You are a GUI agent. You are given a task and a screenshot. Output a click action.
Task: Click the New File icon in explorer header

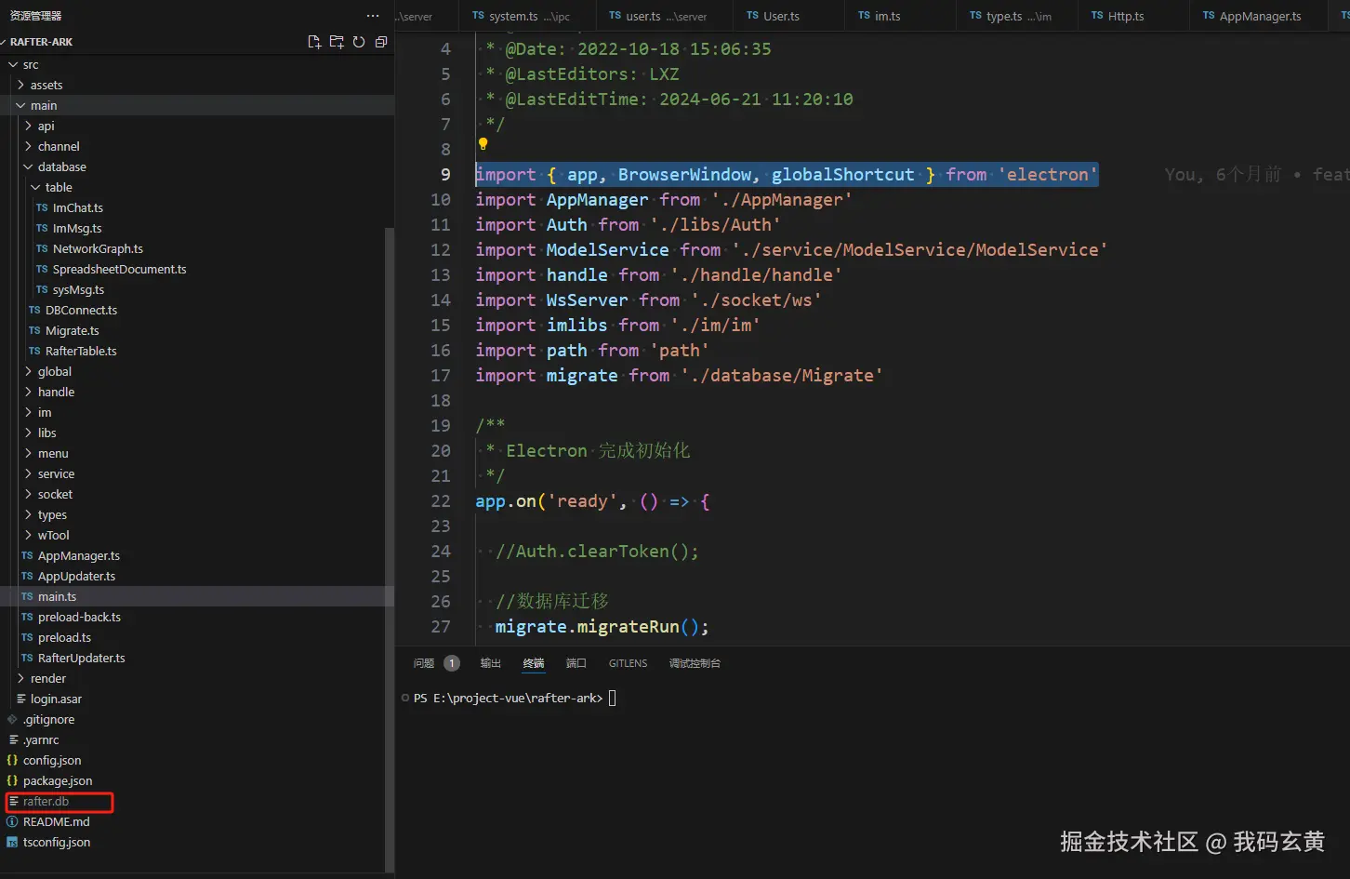pyautogui.click(x=314, y=42)
